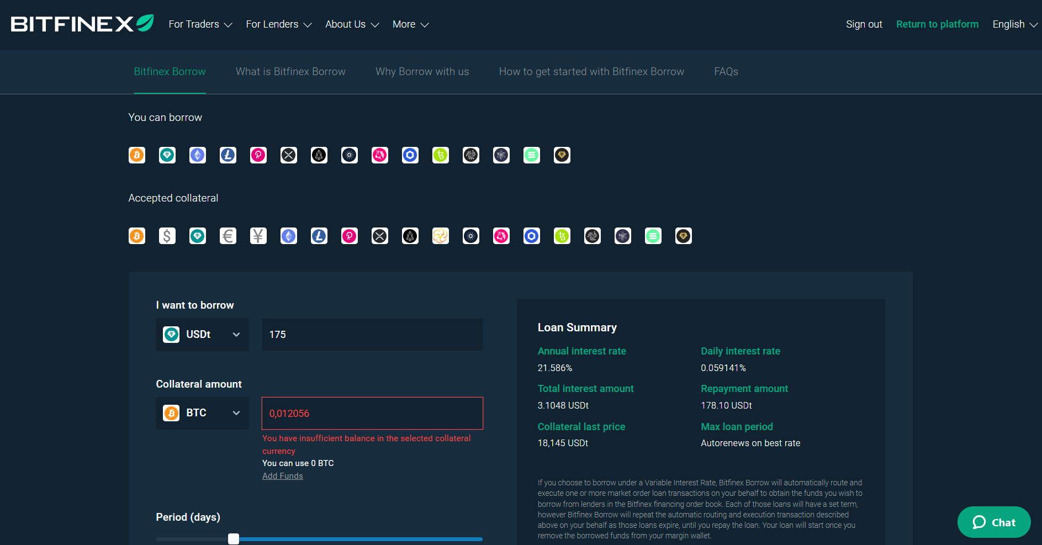Click the Polkadot icon under Accepted collateral
Image resolution: width=1042 pixels, height=545 pixels.
click(350, 236)
